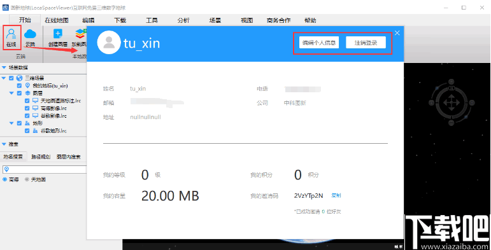Switch to the 图层内搜索 search tab

point(69,156)
